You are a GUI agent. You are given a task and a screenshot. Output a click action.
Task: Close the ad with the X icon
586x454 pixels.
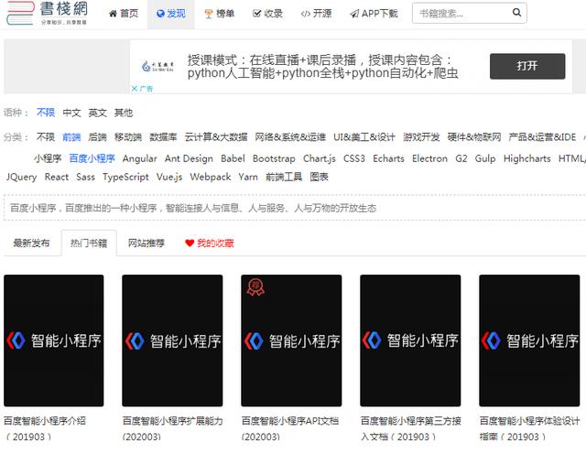(135, 89)
